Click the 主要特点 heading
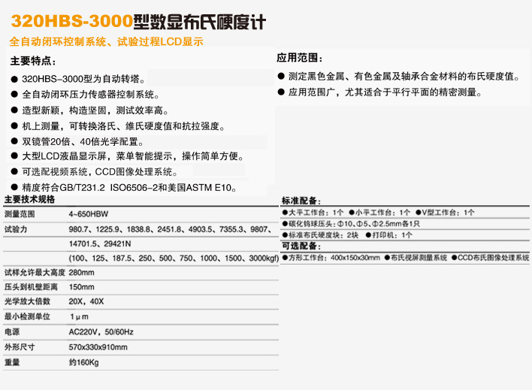The width and height of the screenshot is (532, 390). (x=33, y=61)
